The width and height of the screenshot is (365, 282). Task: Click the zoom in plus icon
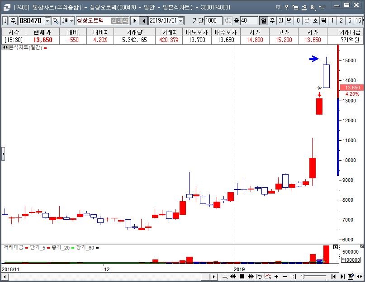(276, 276)
